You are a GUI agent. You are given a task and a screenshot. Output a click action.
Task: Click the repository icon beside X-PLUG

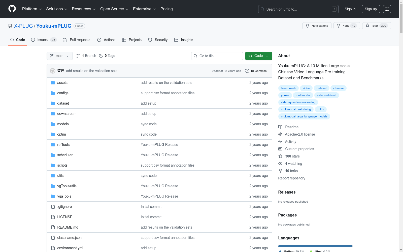10,26
